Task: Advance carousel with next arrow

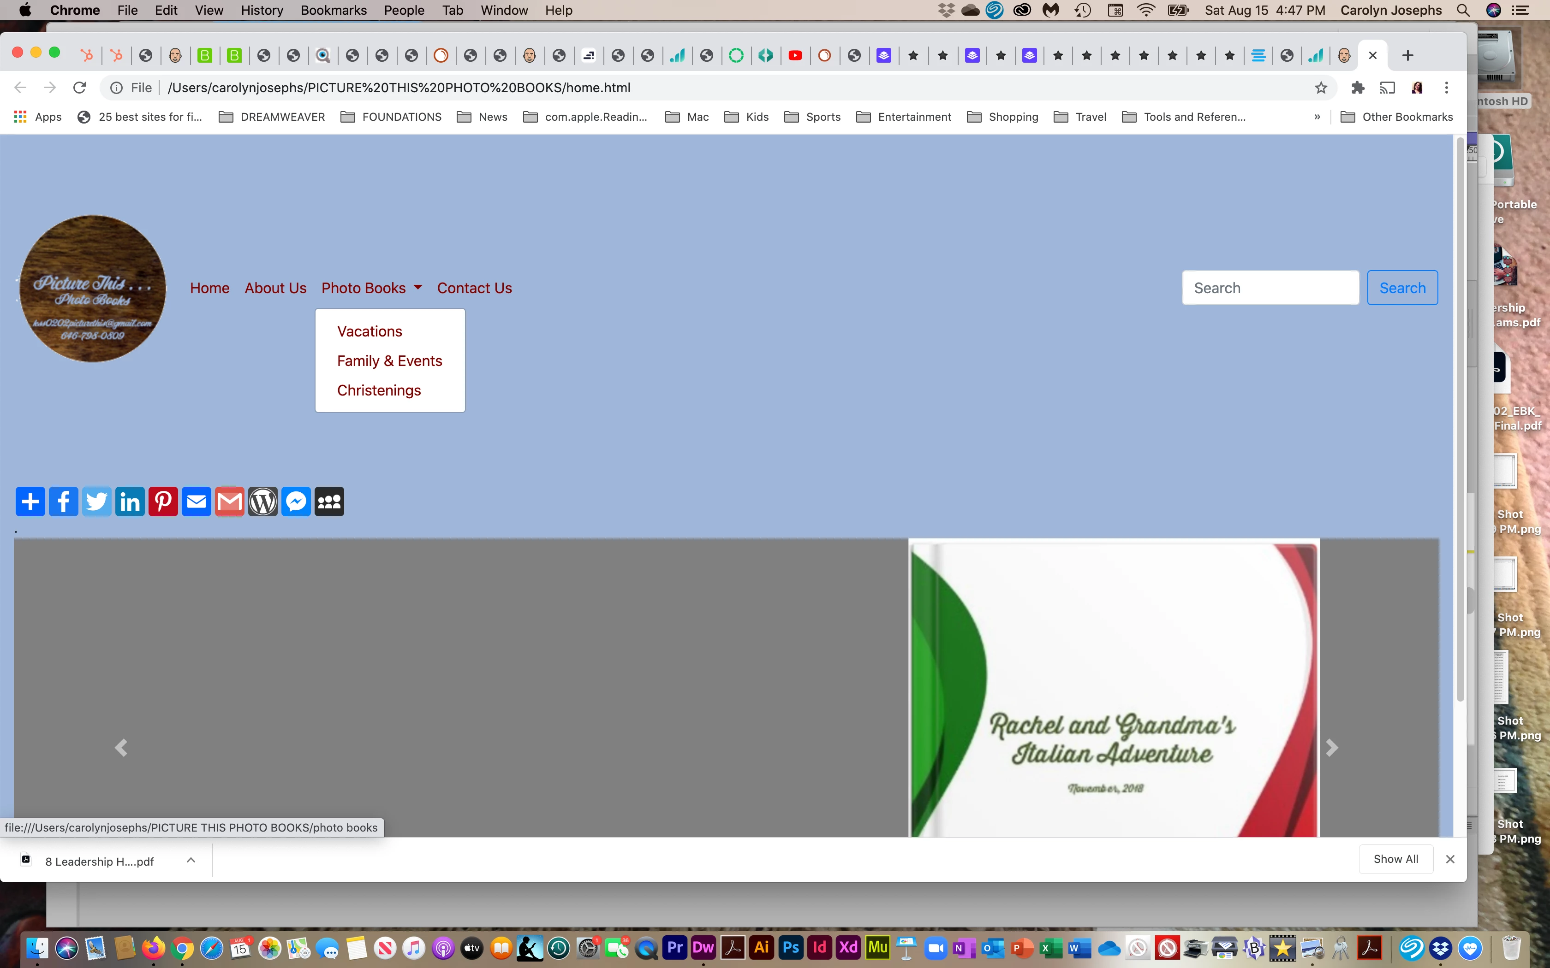Action: pyautogui.click(x=1332, y=747)
